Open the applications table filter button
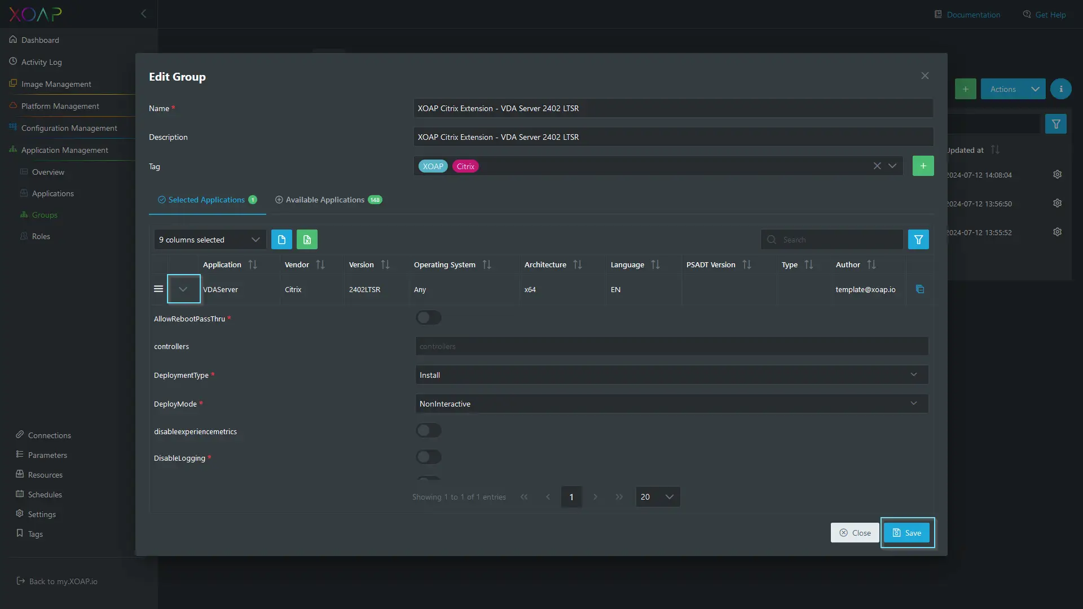 pos(918,240)
